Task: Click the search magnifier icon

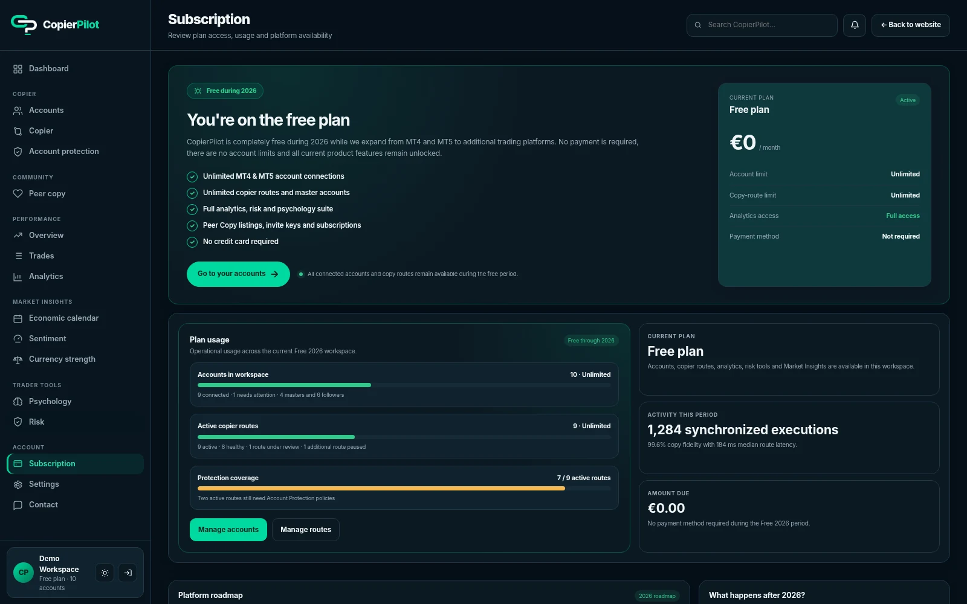Action: coord(698,25)
